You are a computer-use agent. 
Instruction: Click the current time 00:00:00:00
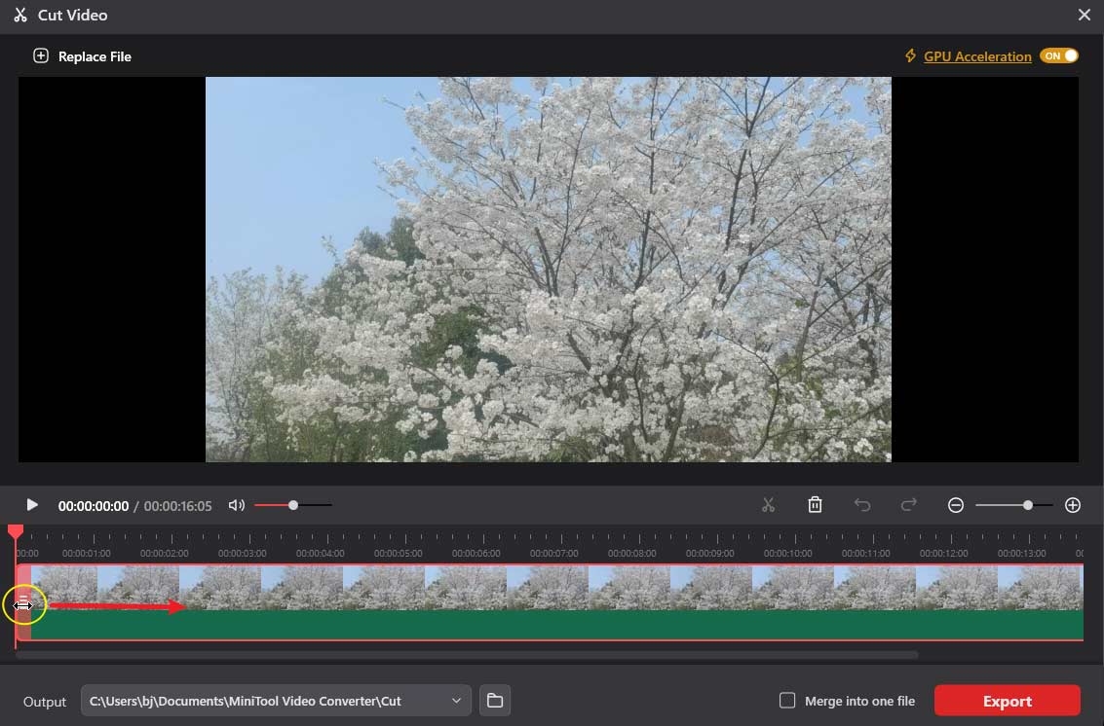93,506
